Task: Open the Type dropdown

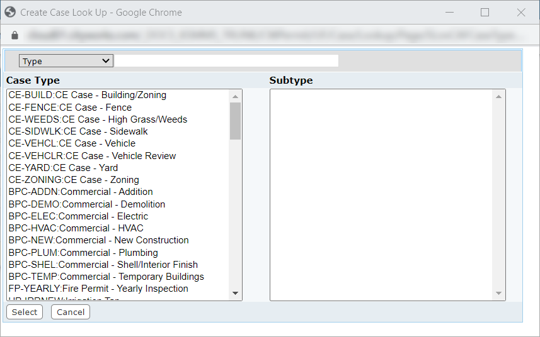Action: tap(66, 61)
